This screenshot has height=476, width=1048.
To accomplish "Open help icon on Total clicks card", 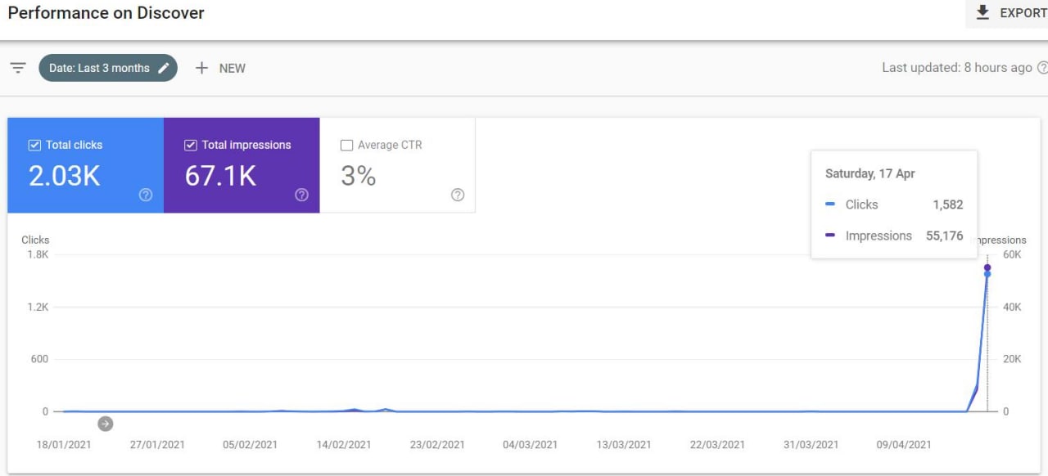I will point(146,195).
